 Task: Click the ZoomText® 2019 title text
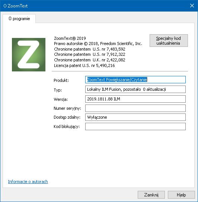click(70, 38)
